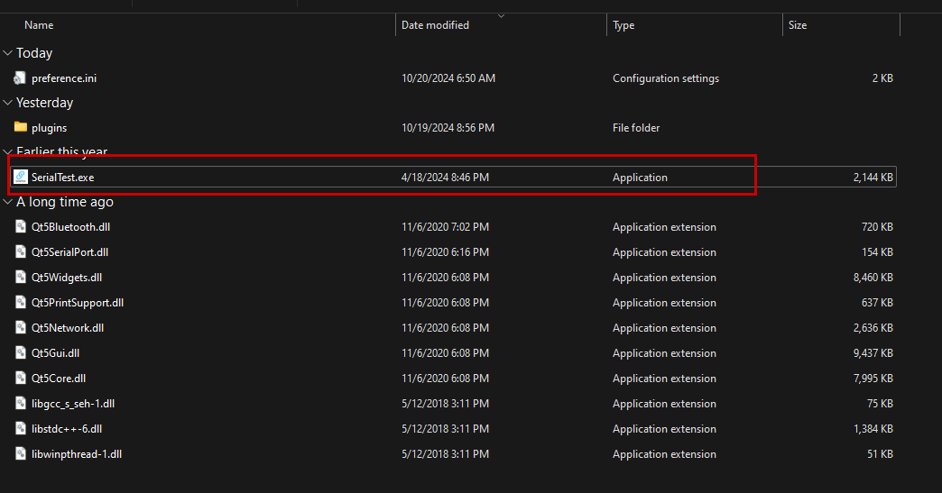Click the Qt5Bluetooth.dll file icon
Viewport: 942px width, 493px height.
[21, 227]
